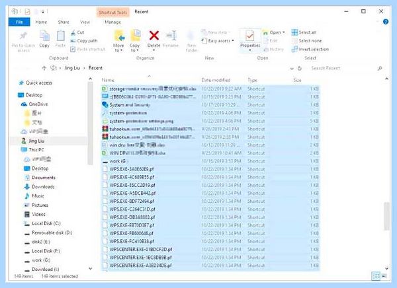This screenshot has width=397, height=288.
Task: Click the search magnifier icon
Action: coord(380,68)
